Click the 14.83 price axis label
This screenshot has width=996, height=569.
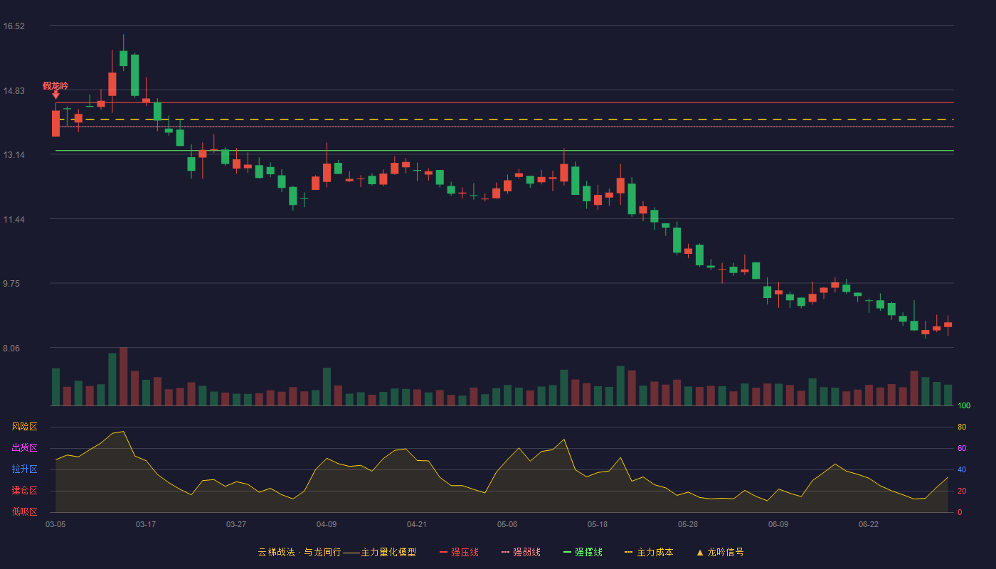(x=14, y=91)
